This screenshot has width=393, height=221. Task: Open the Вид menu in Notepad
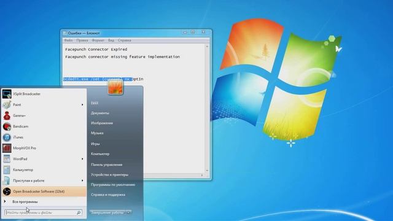pyautogui.click(x=111, y=41)
